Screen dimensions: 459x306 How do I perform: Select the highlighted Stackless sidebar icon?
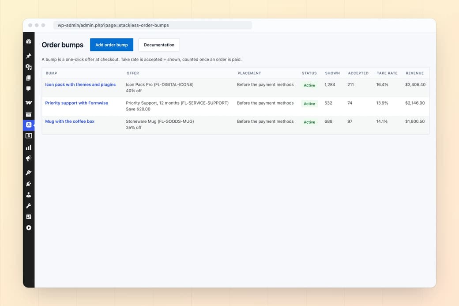pos(29,125)
